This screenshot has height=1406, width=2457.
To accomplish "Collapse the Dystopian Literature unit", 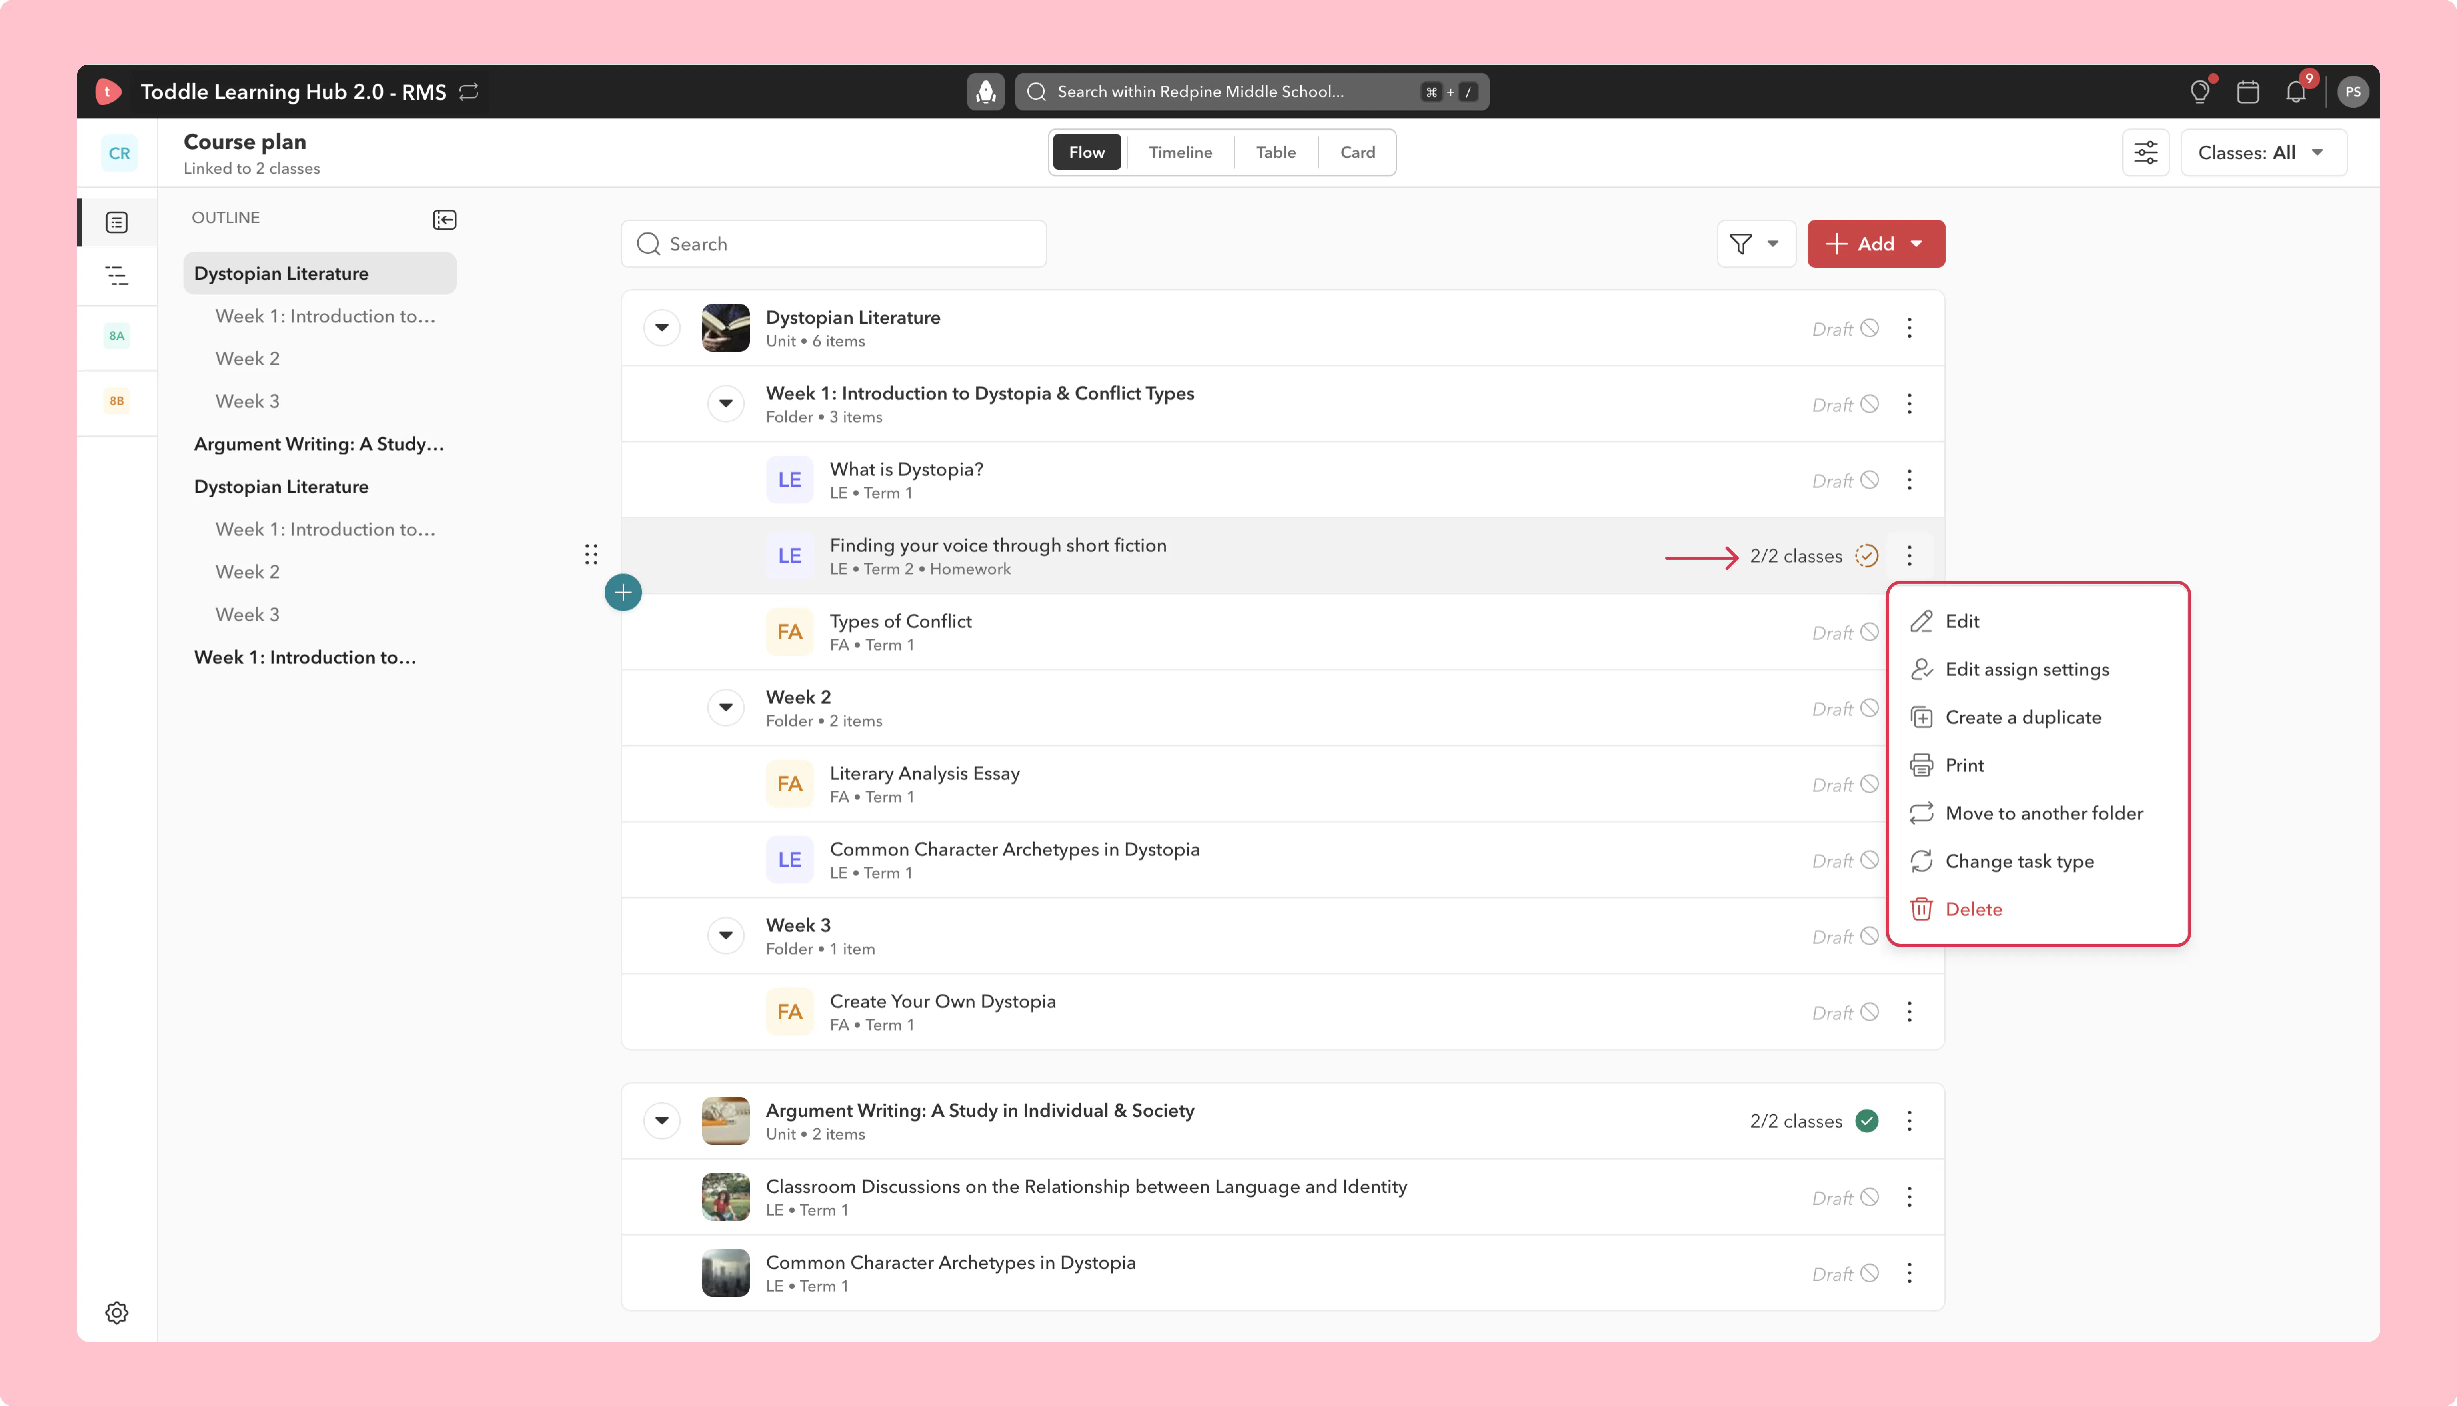I will pos(661,328).
